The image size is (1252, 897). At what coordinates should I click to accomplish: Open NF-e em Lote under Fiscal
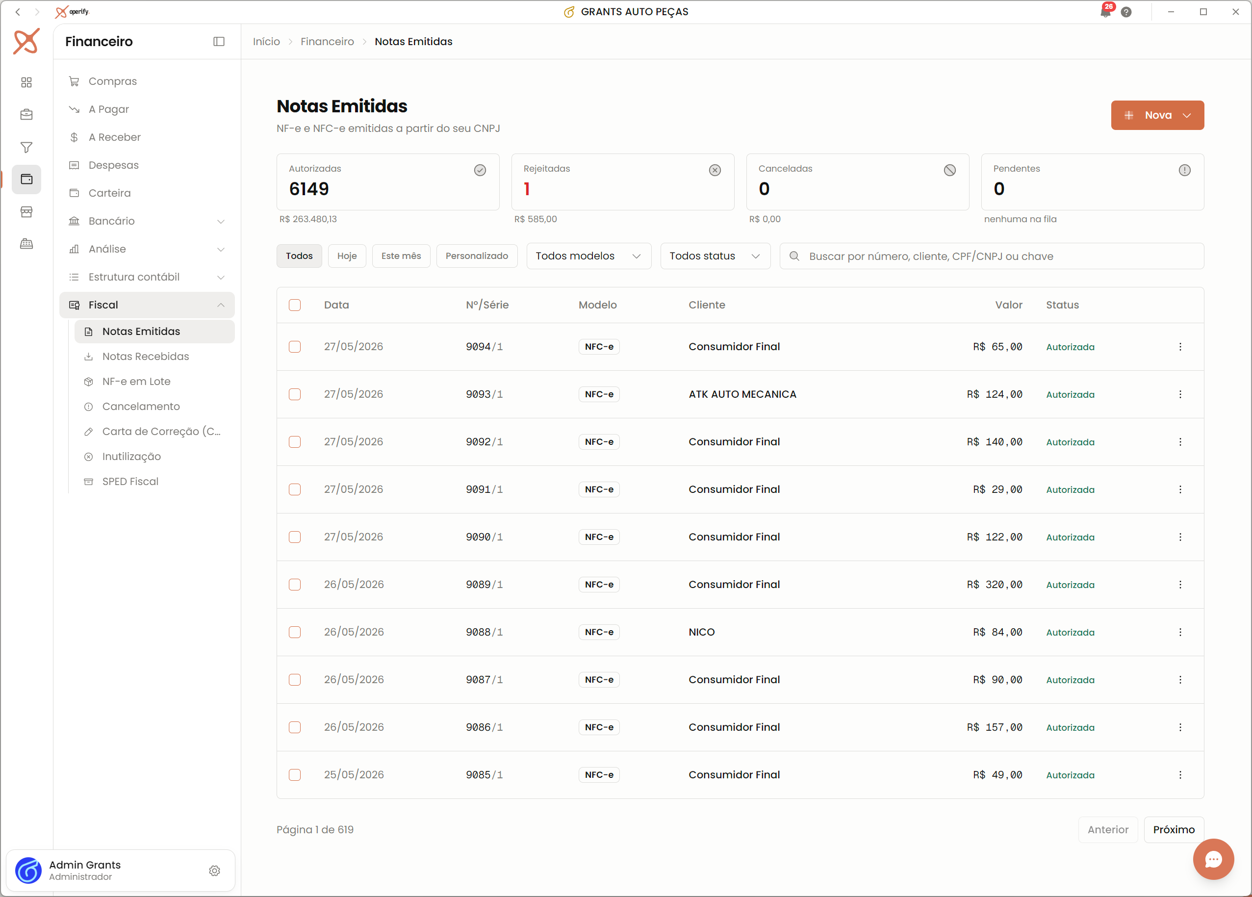click(154, 382)
